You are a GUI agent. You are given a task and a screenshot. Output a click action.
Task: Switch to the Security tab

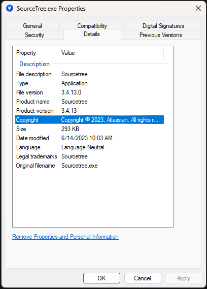34,35
